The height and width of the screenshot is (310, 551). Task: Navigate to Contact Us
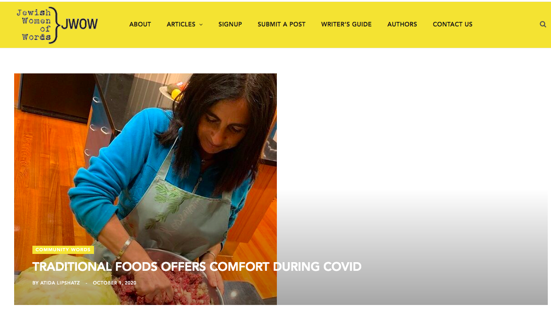(x=452, y=24)
